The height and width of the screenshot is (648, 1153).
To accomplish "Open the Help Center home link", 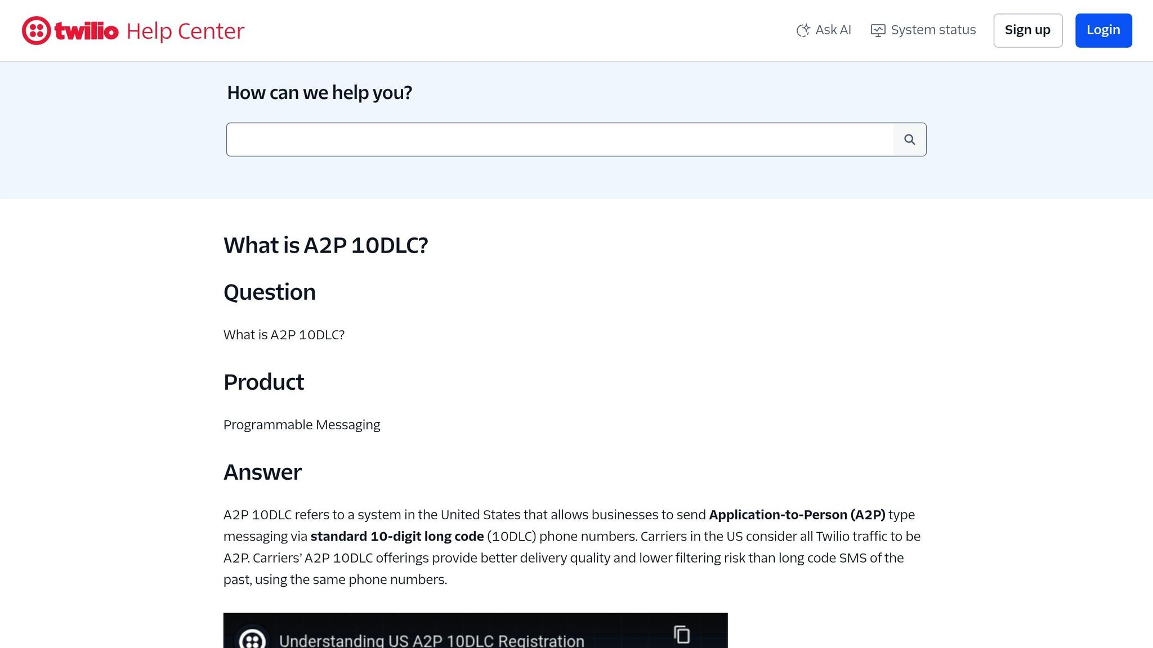I will tap(185, 31).
